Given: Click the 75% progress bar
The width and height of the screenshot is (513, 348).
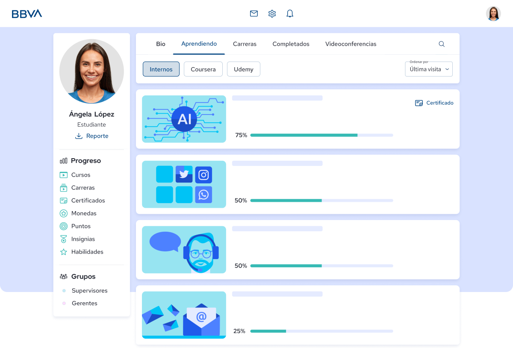Looking at the screenshot, I should 322,135.
